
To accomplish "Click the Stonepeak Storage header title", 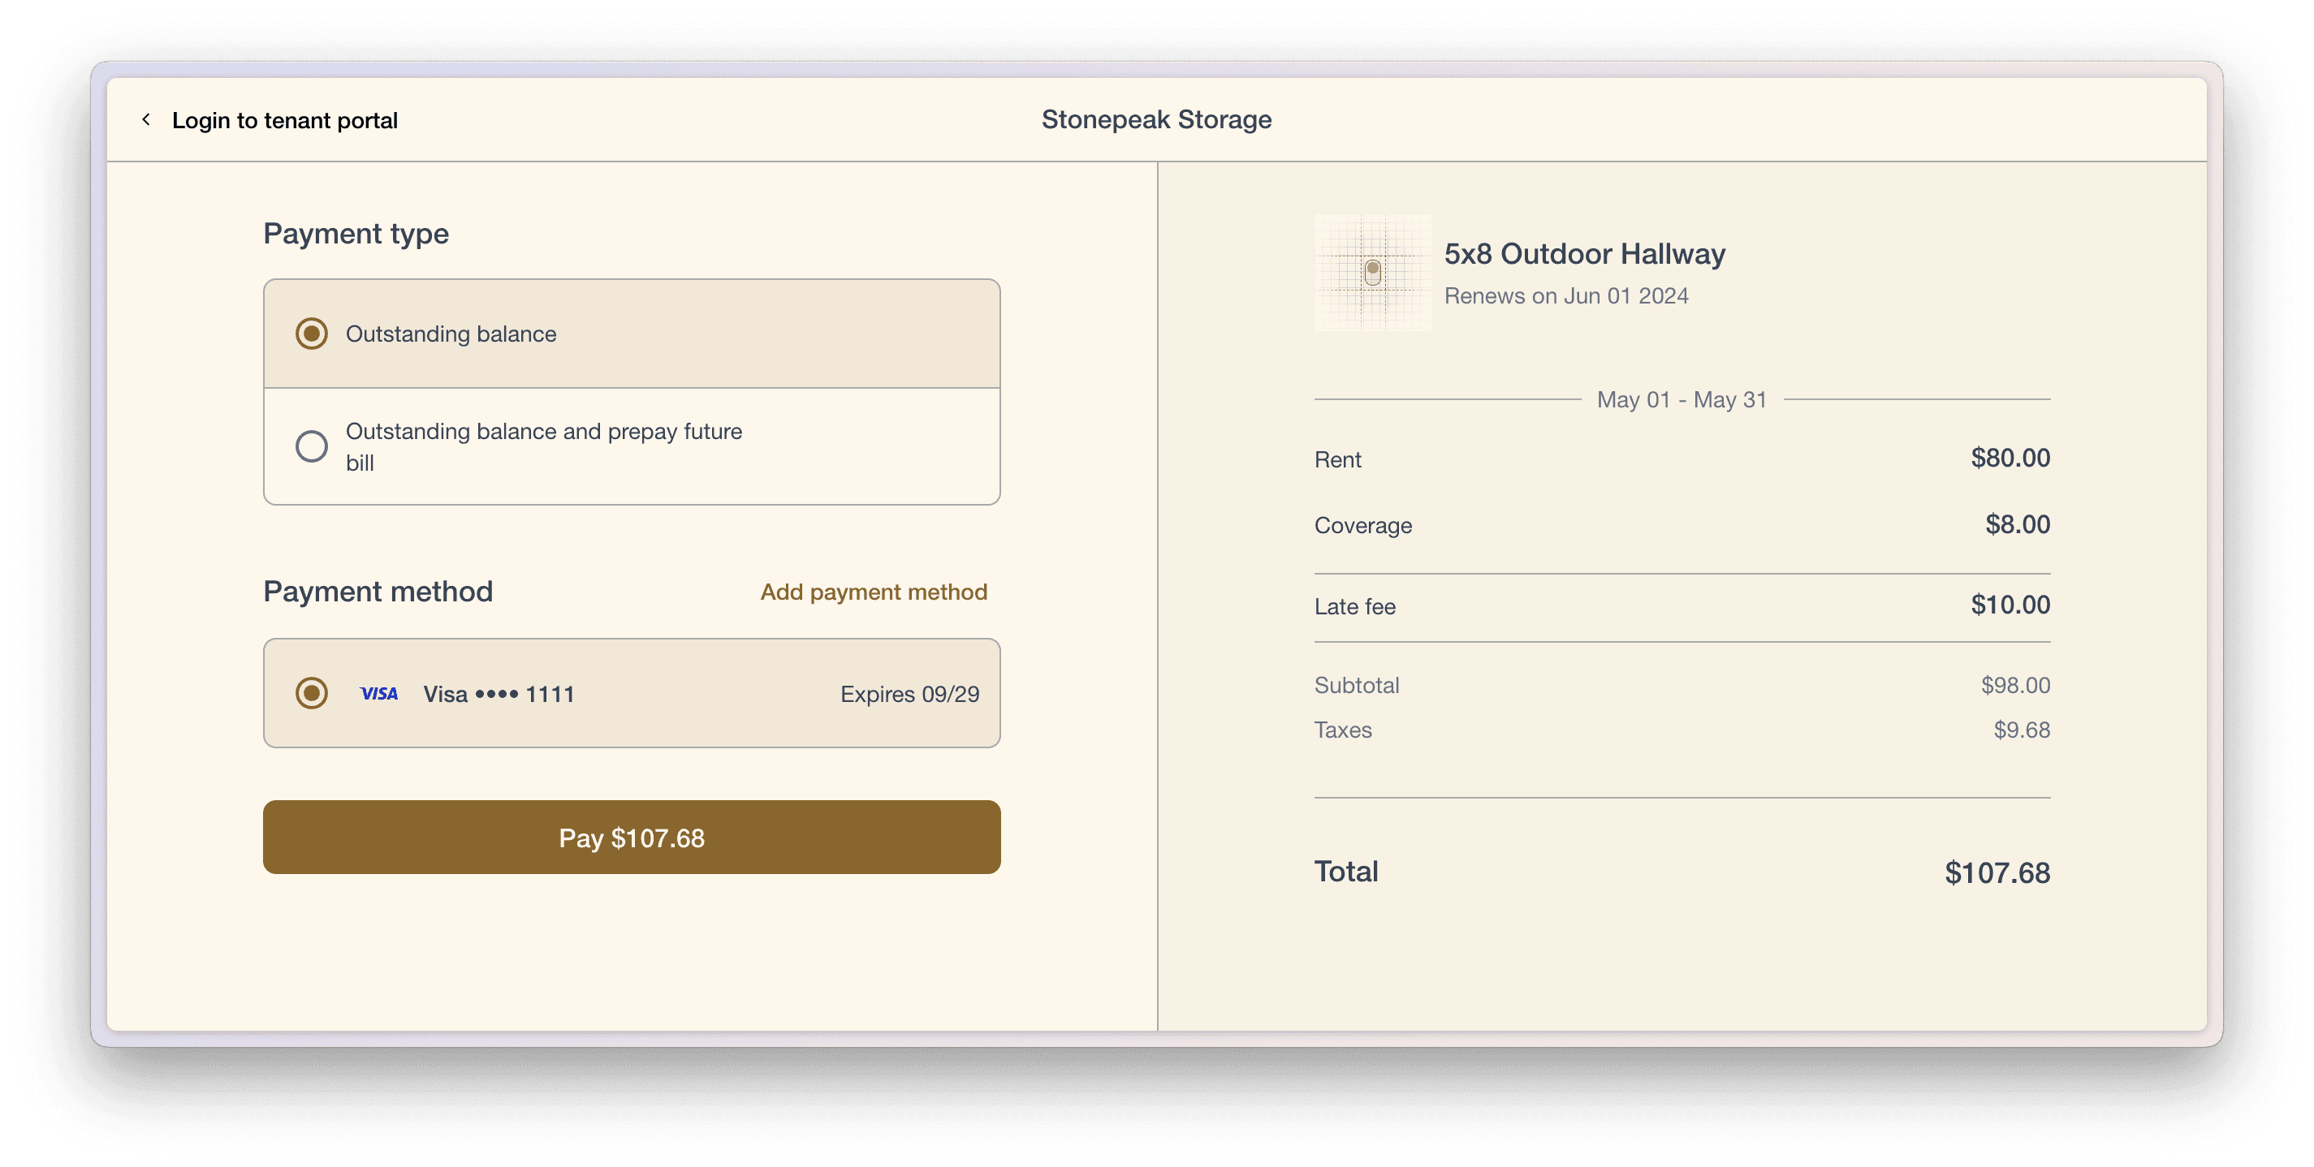I will 1156,119.
